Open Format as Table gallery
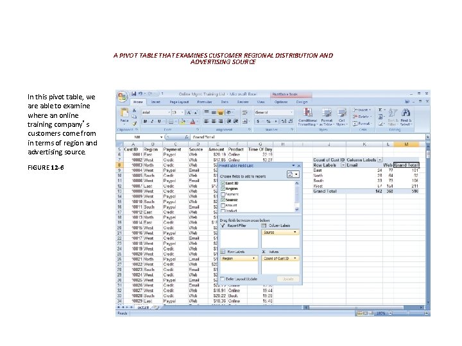This screenshot has width=462, height=346. point(327,117)
